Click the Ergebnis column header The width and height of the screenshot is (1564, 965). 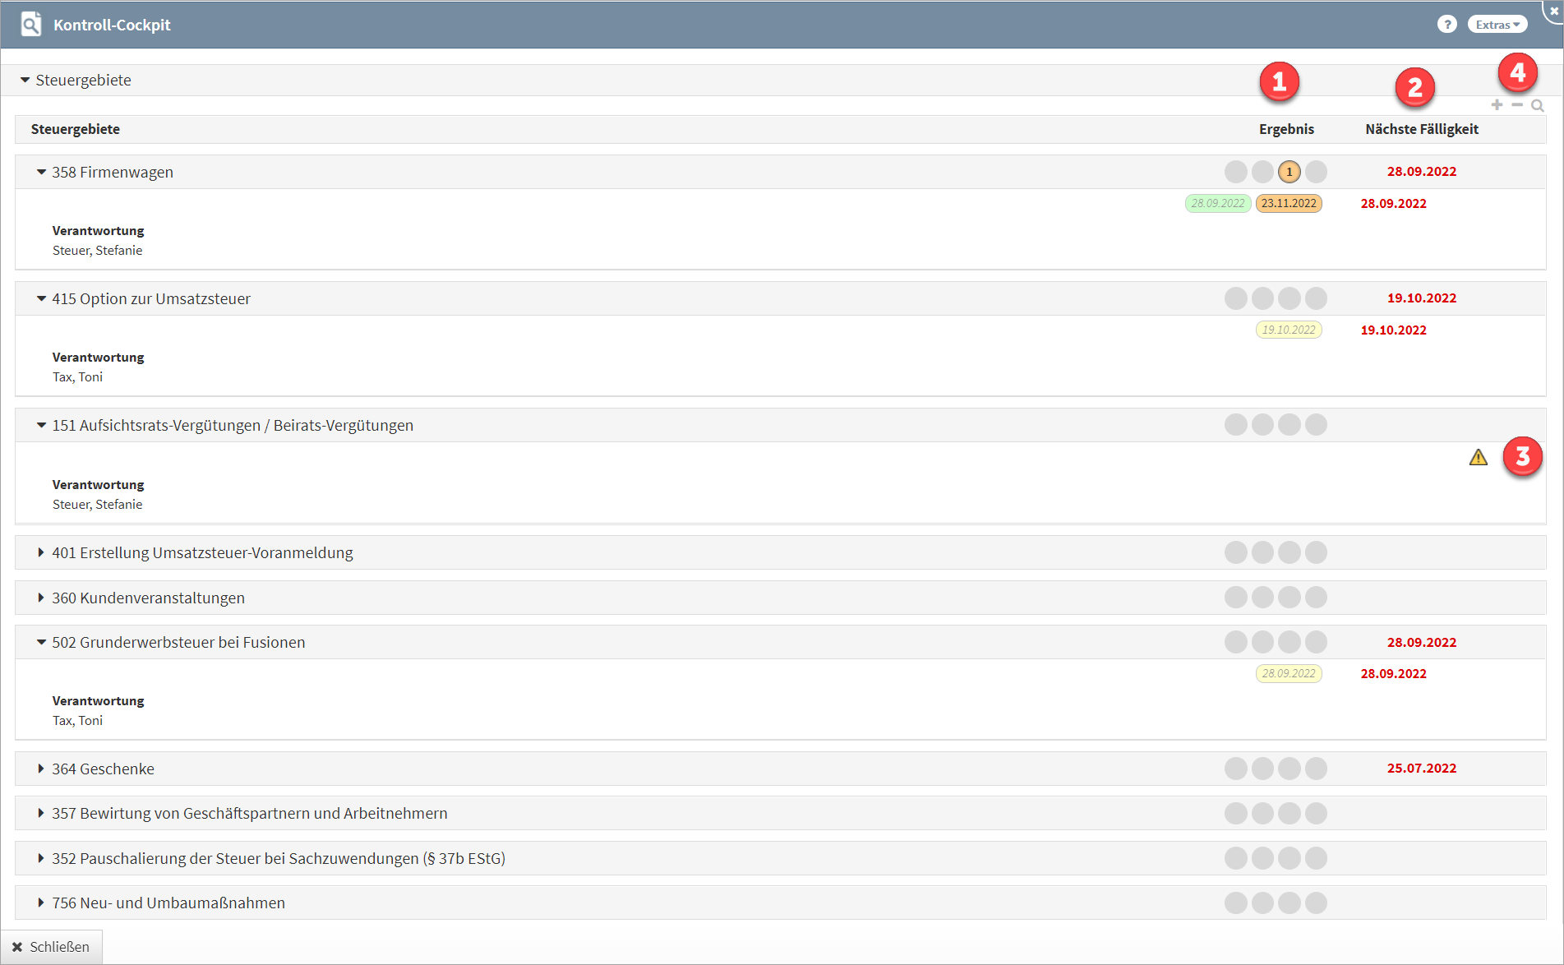1286,129
